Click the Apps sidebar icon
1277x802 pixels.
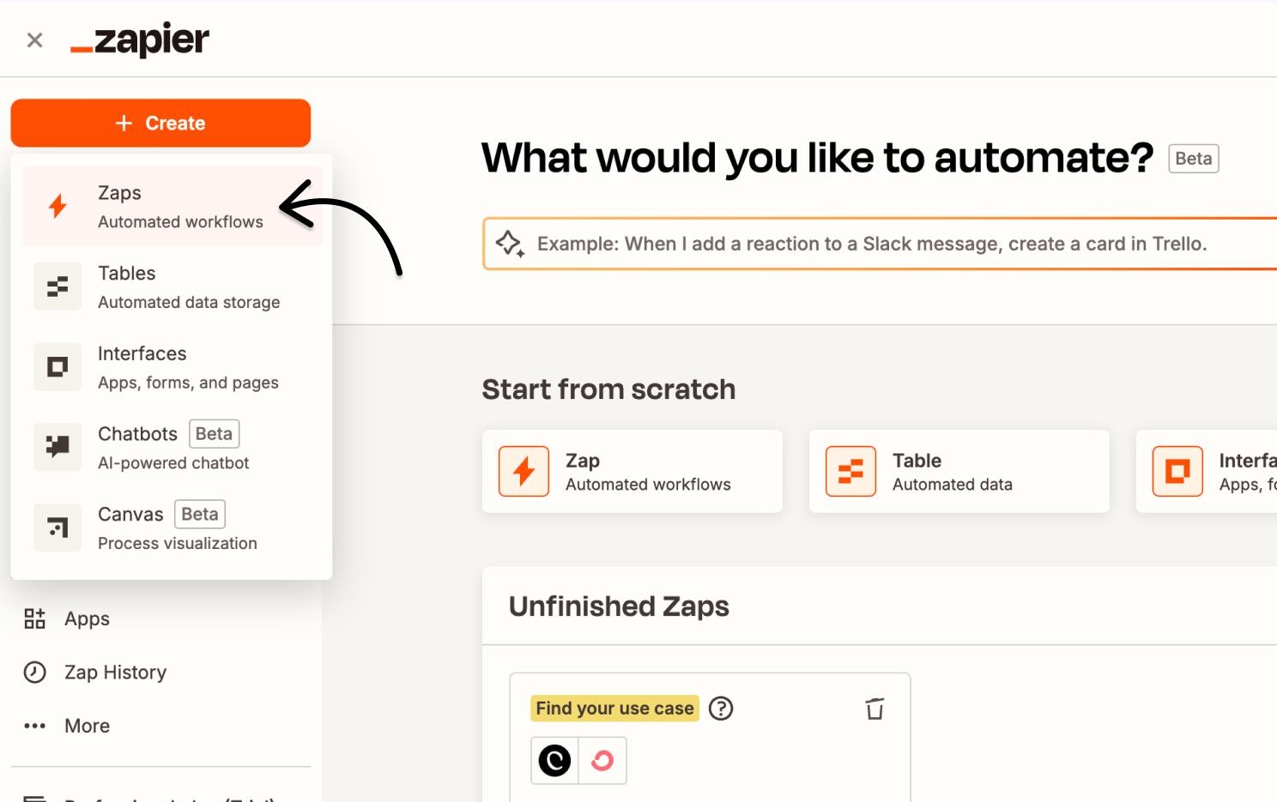pos(34,618)
